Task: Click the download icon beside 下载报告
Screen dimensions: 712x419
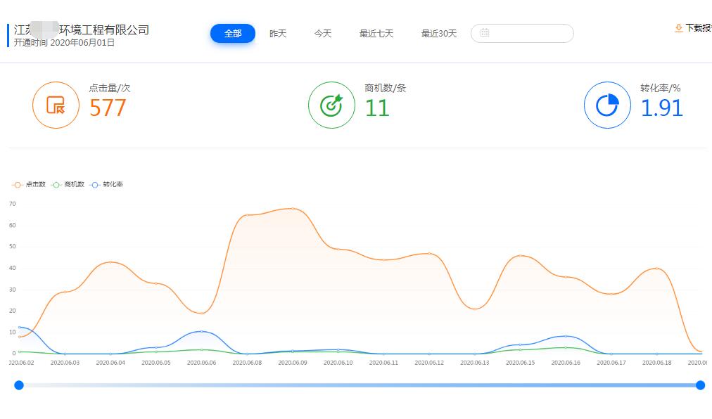Action: coord(679,28)
